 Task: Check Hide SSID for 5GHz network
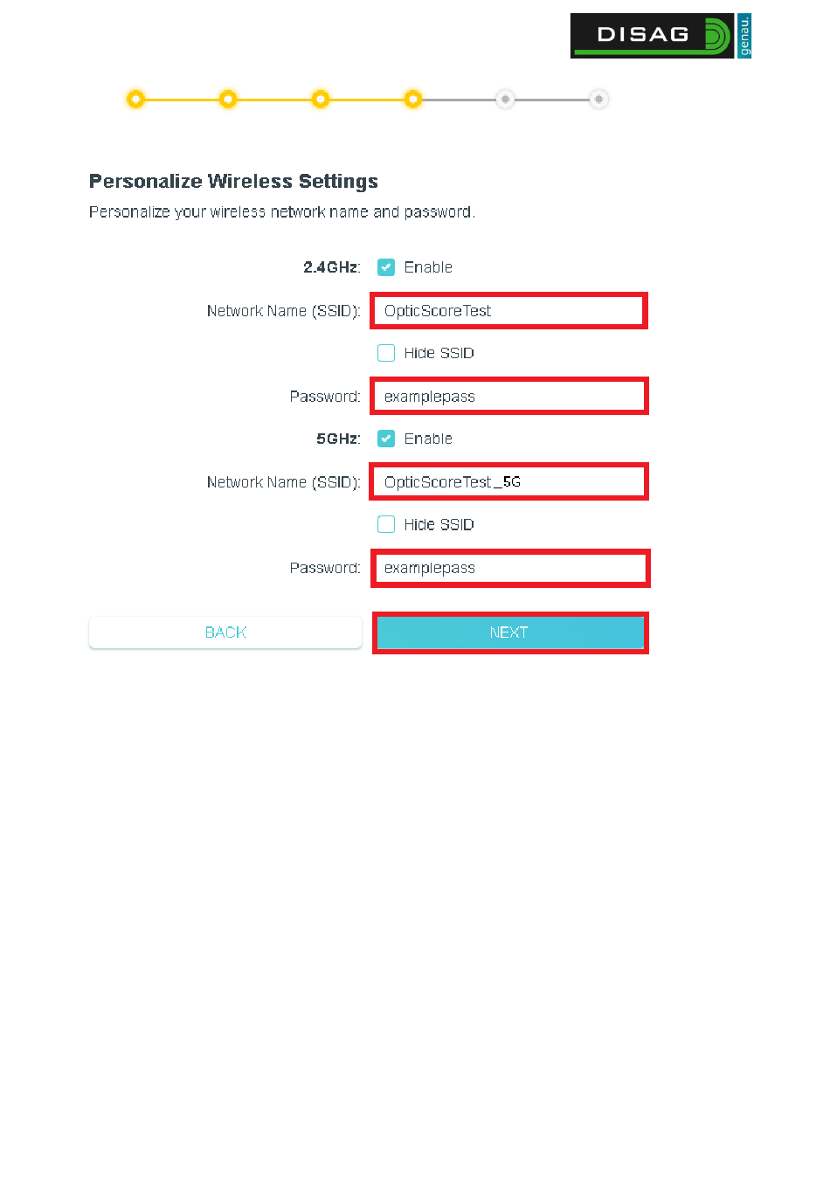[386, 524]
